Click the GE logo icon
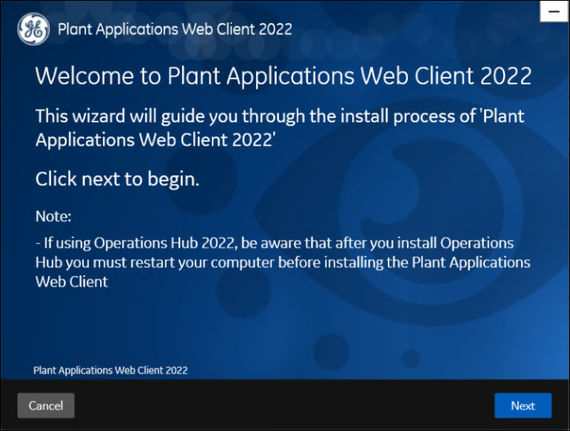The width and height of the screenshot is (570, 431). tap(33, 29)
